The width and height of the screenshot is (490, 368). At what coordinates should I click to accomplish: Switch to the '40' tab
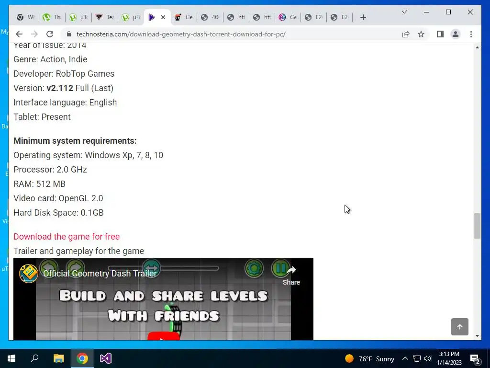pyautogui.click(x=210, y=17)
